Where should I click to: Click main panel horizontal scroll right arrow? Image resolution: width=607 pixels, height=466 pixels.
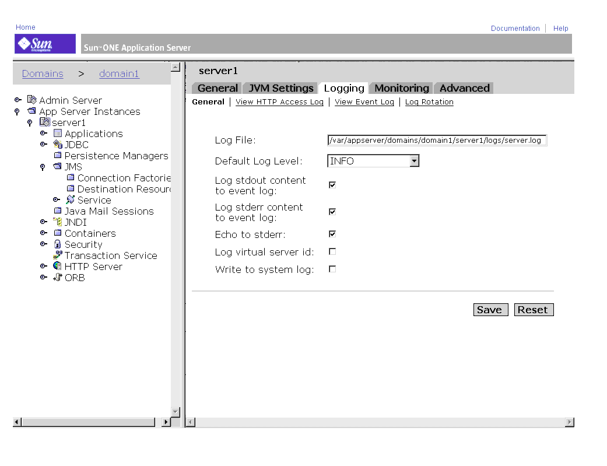(569, 422)
